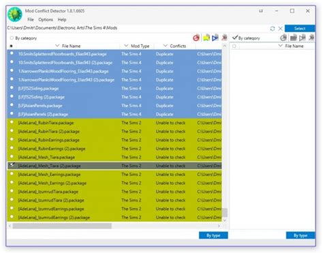Click the By type button under left list

(213, 236)
